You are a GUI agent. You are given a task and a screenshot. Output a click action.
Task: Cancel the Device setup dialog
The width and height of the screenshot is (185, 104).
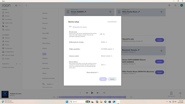112,79
